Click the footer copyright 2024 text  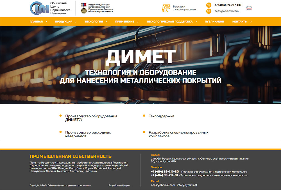(60, 185)
